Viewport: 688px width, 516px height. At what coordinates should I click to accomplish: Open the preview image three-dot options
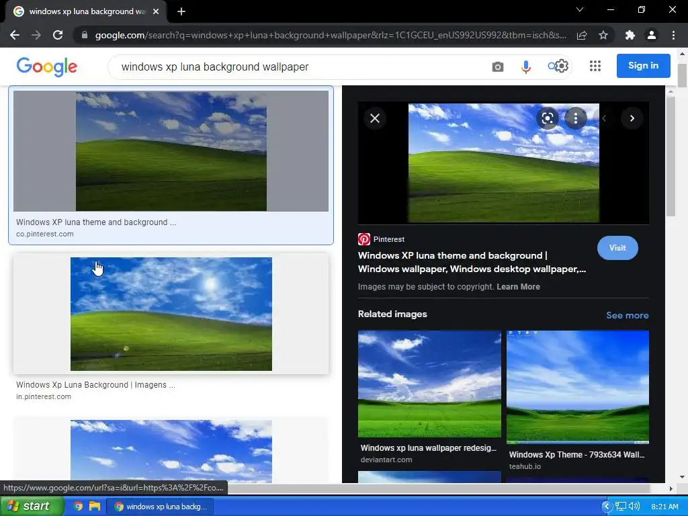576,118
